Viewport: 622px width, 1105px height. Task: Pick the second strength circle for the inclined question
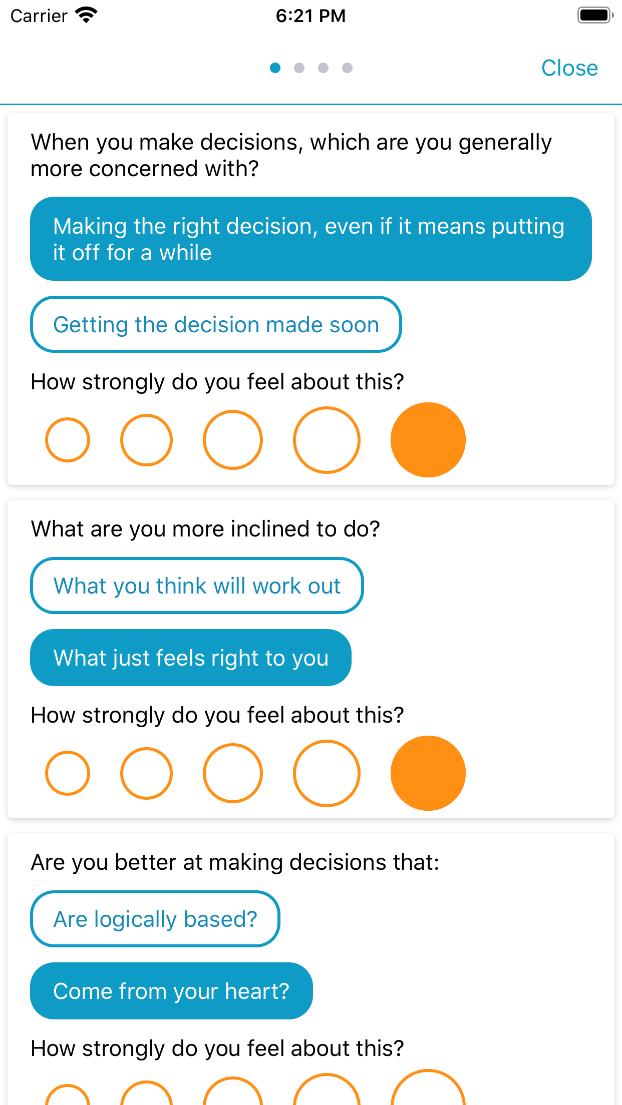tap(146, 773)
